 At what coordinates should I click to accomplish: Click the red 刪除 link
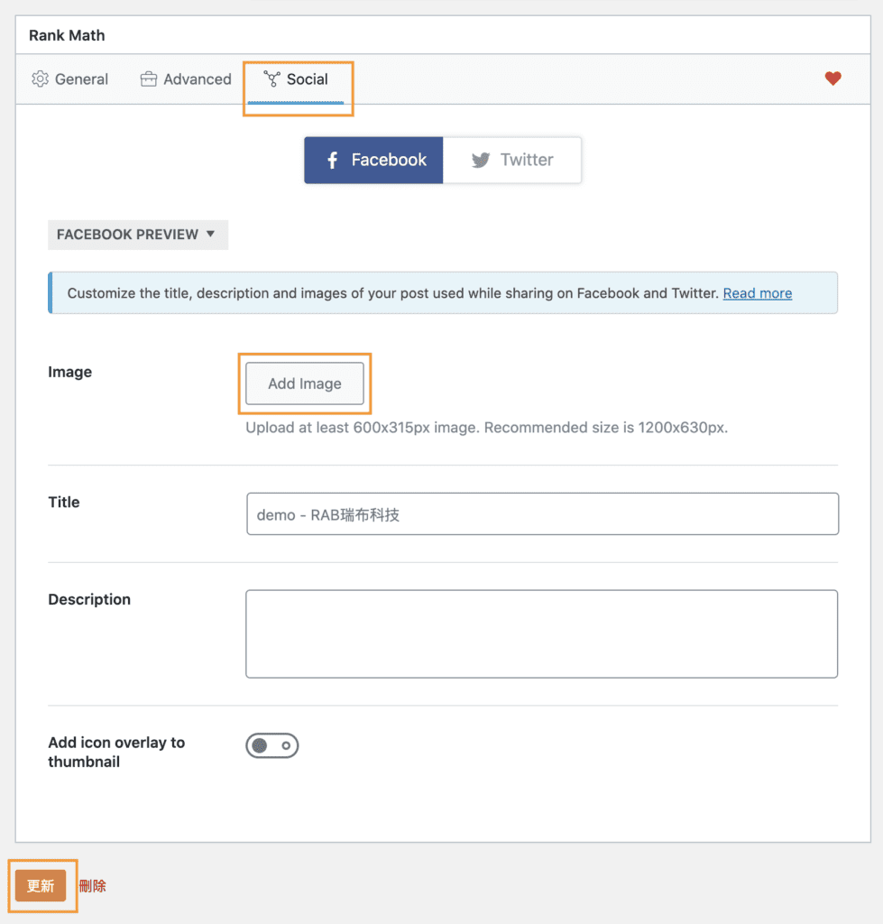(93, 886)
